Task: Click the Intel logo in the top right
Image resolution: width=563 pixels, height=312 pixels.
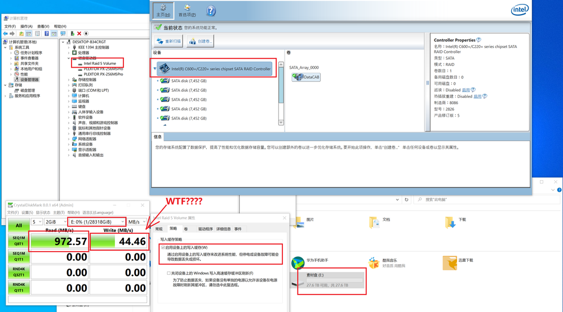Action: pyautogui.click(x=520, y=10)
